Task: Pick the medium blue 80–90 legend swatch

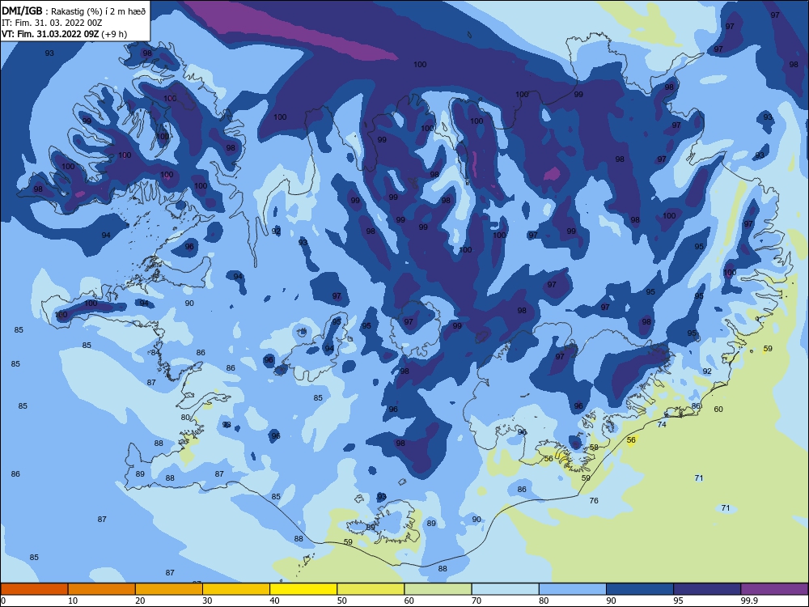Action: (573, 589)
